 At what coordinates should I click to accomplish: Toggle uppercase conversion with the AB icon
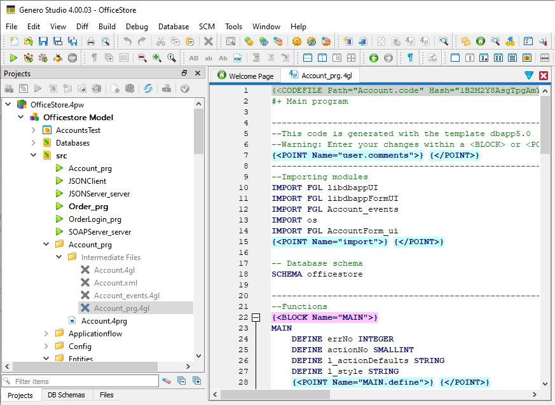click(x=193, y=57)
